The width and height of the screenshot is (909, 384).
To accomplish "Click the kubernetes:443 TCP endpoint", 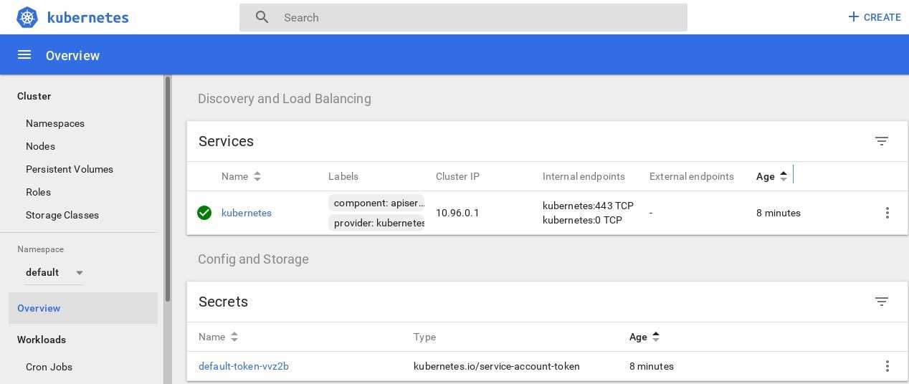I will click(588, 206).
